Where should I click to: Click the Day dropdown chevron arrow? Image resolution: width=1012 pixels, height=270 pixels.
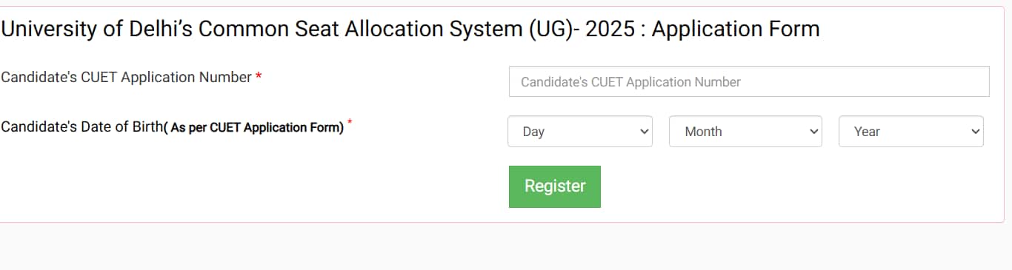(642, 132)
